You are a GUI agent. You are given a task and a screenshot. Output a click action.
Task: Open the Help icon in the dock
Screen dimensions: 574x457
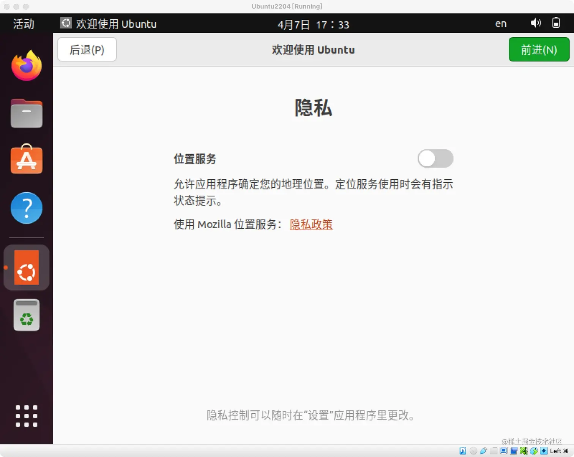pos(27,208)
